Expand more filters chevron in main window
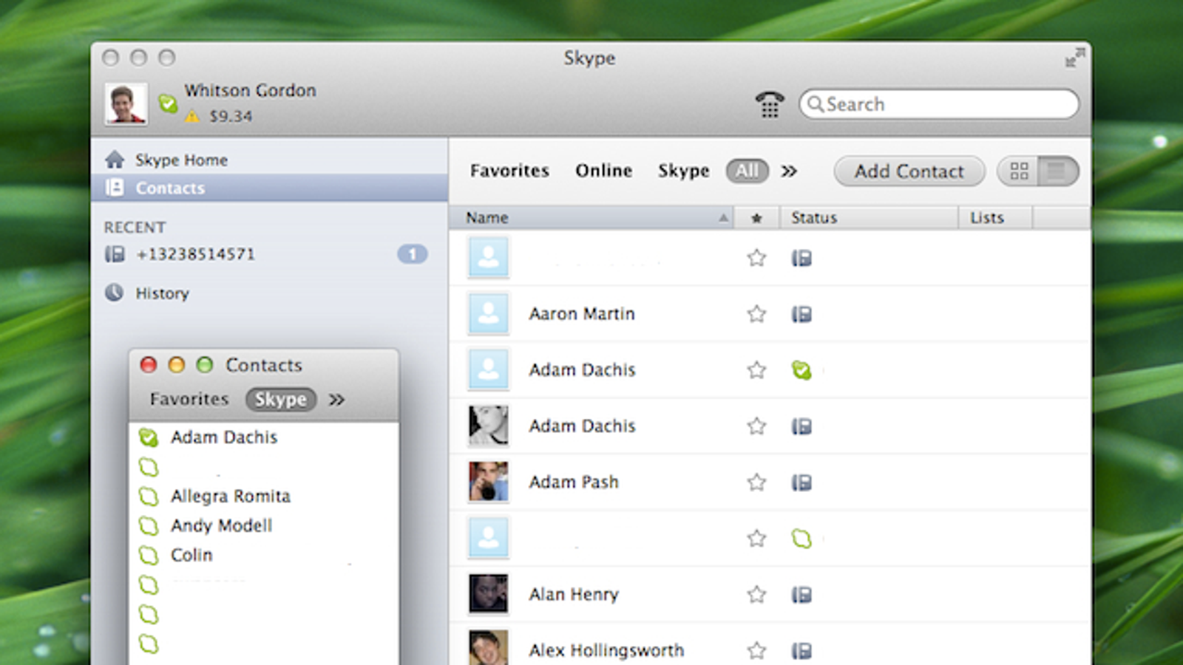Viewport: 1183px width, 665px height. pos(790,171)
